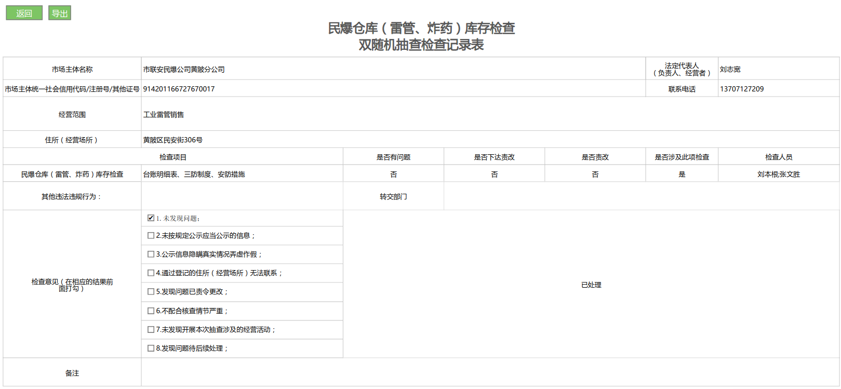Viewport: 841px width, 389px height.
Task: Click 否 value under 是否下达责改
Action: pyautogui.click(x=494, y=174)
